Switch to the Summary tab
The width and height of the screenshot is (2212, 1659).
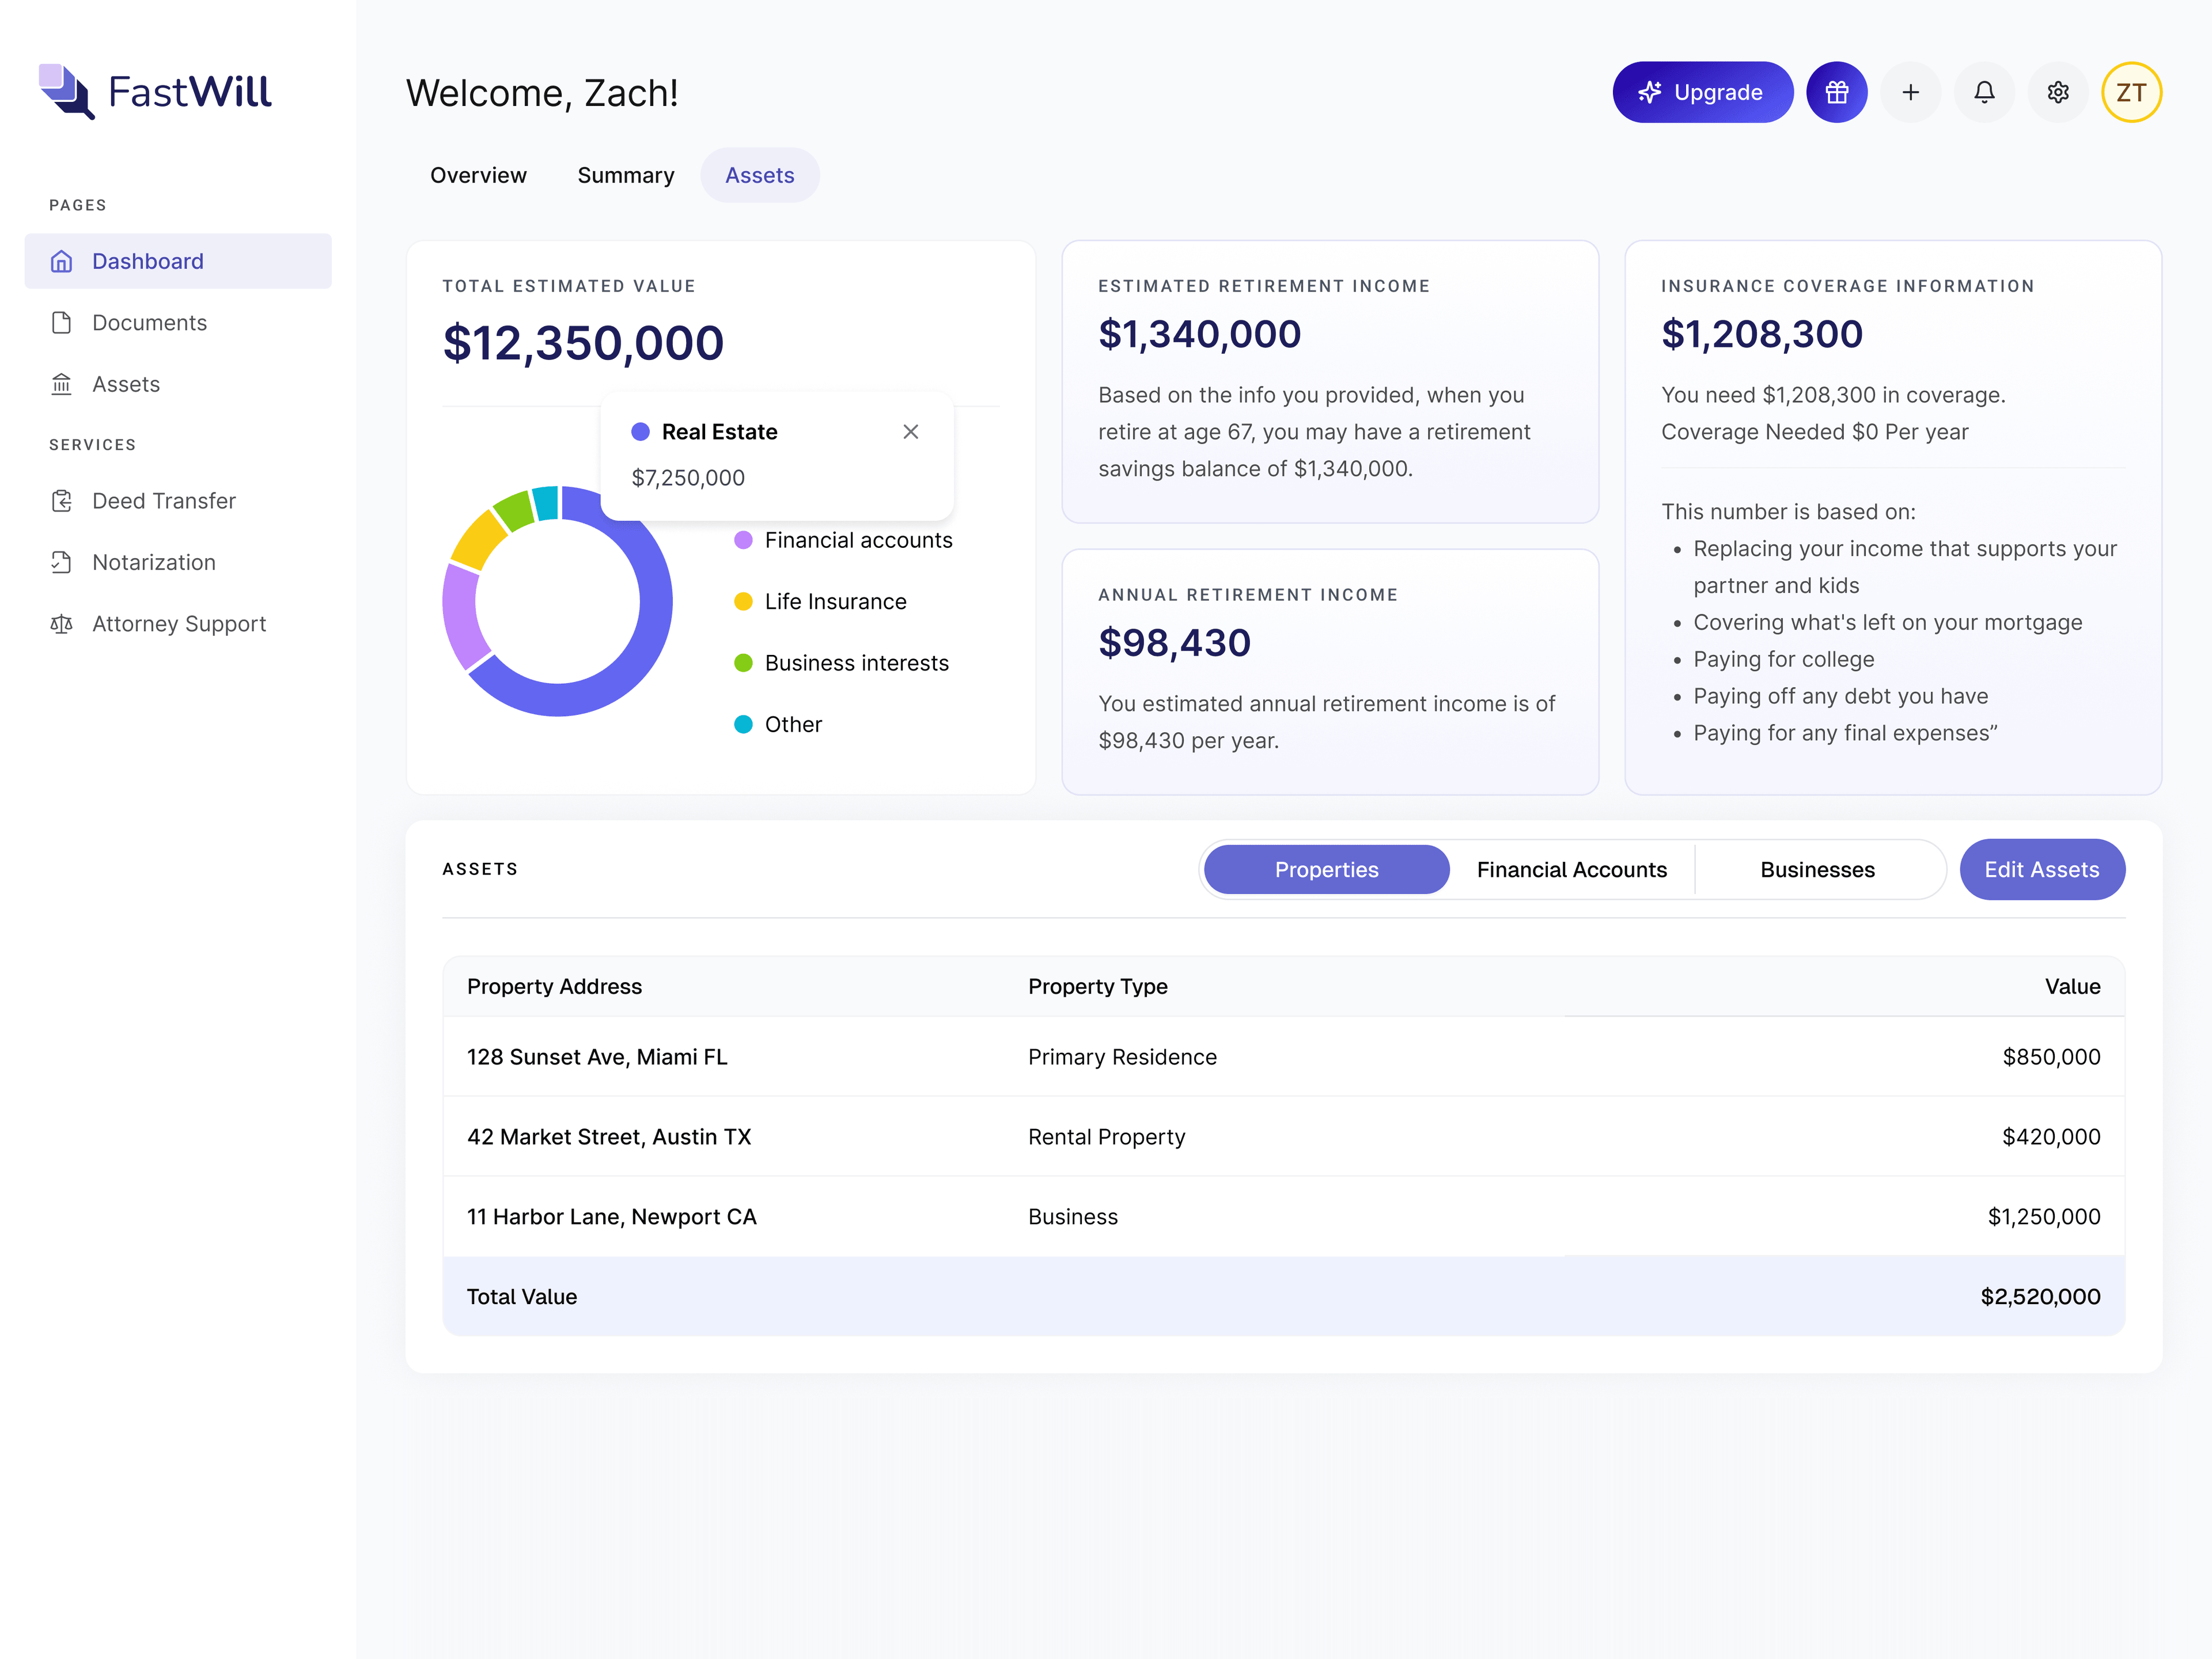coord(626,175)
